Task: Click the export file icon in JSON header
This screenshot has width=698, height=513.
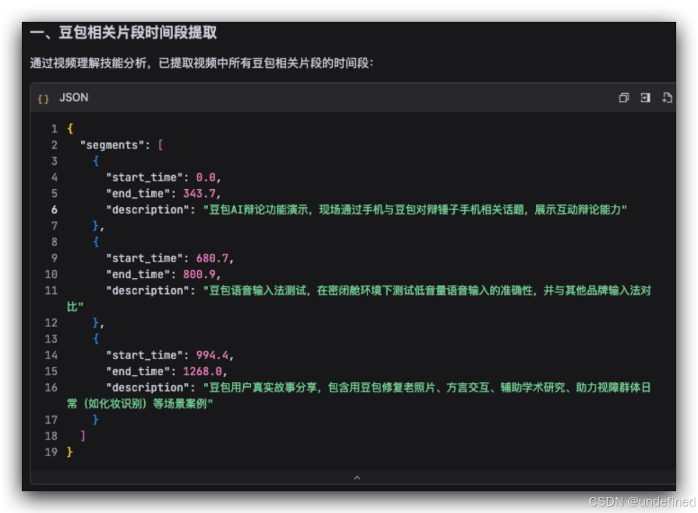Action: pyautogui.click(x=666, y=98)
